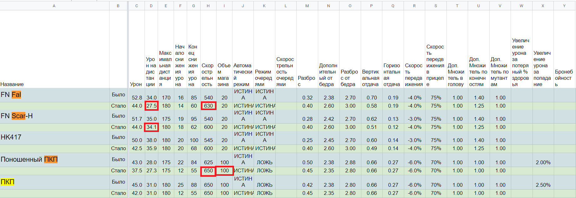Viewport: 576px width, 198px height.
Task: Select the cell showing 34.1
Action: point(151,127)
